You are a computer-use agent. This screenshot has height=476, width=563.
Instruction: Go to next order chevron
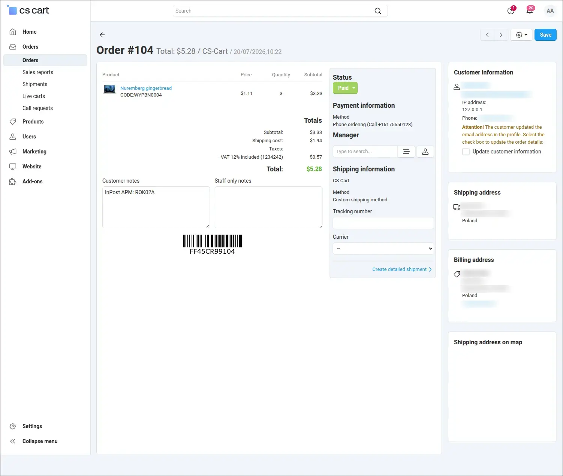point(501,35)
